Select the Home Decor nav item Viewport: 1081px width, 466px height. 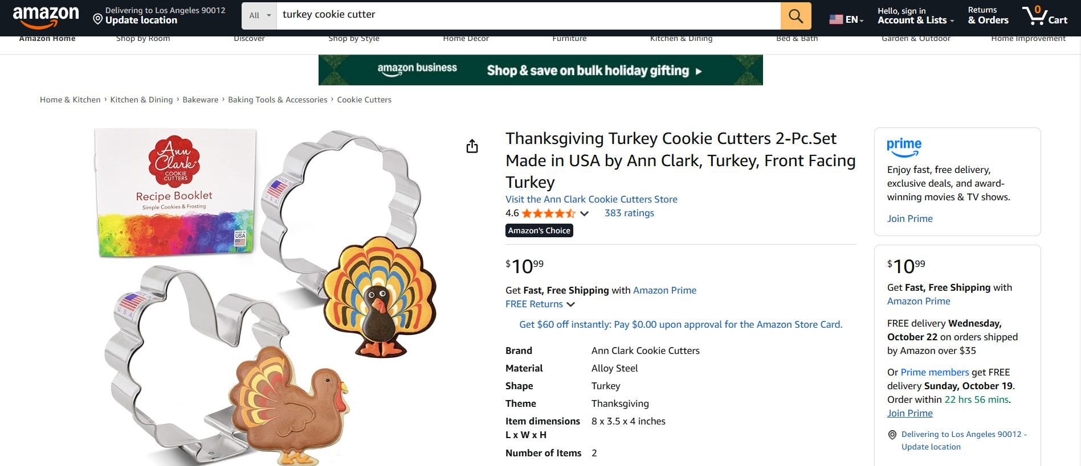(x=466, y=39)
